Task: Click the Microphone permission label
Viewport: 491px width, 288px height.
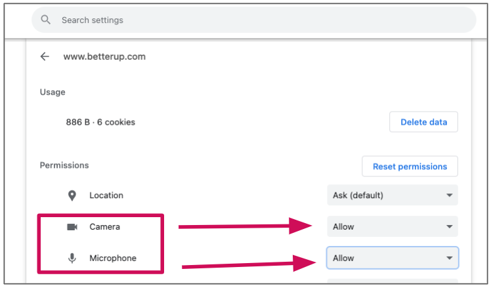Action: (113, 258)
